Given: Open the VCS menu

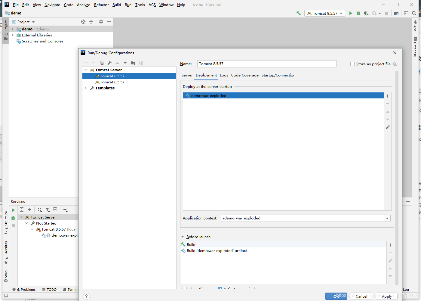Looking at the screenshot, I should tap(152, 5).
